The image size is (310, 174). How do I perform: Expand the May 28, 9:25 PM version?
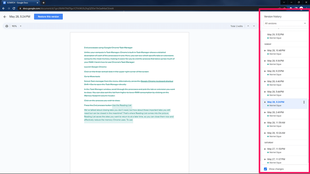point(265,71)
